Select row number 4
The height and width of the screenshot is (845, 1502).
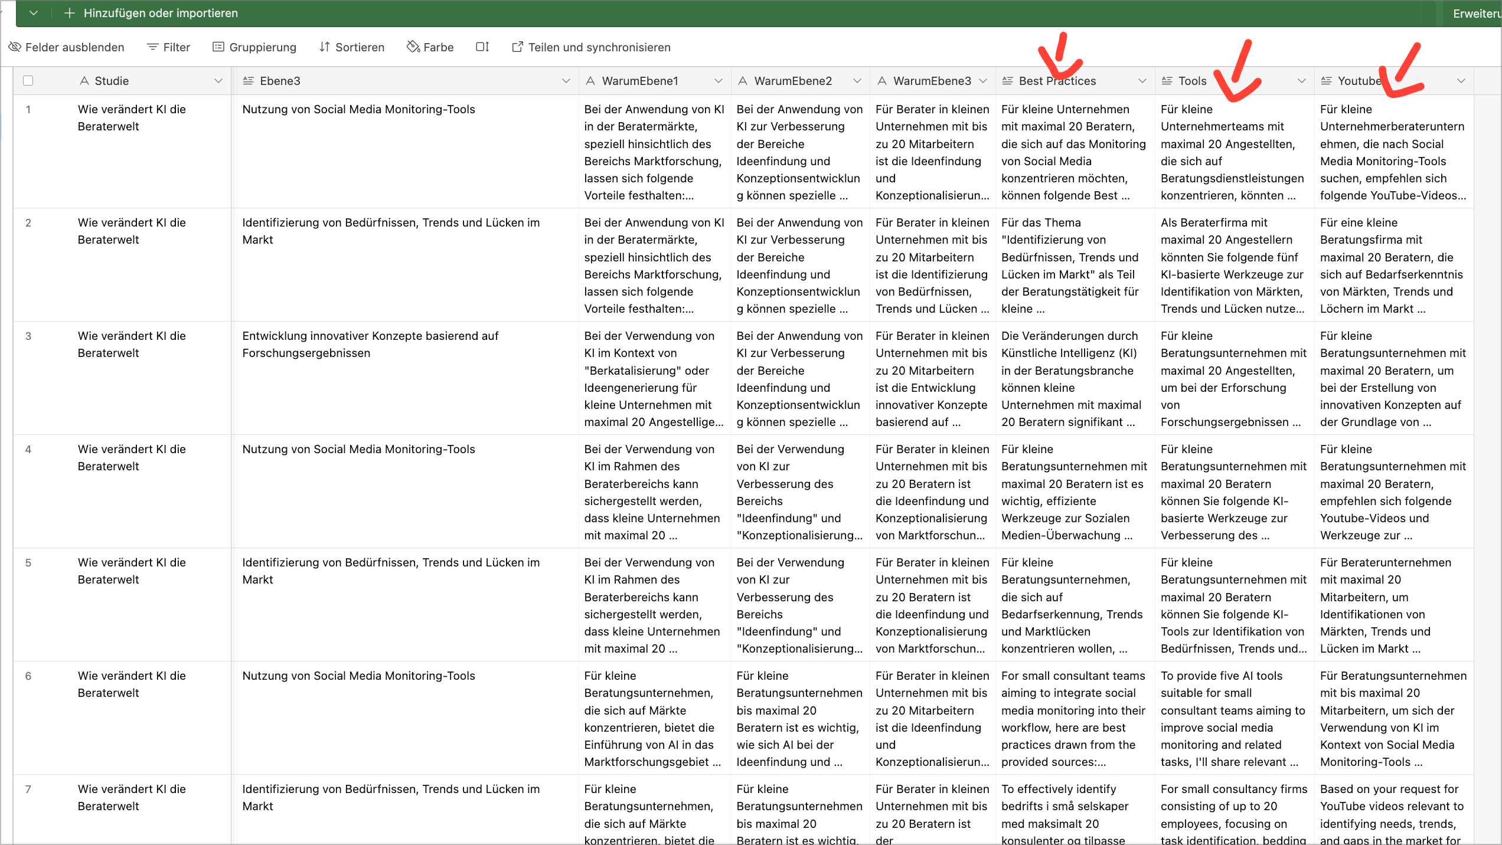click(28, 449)
